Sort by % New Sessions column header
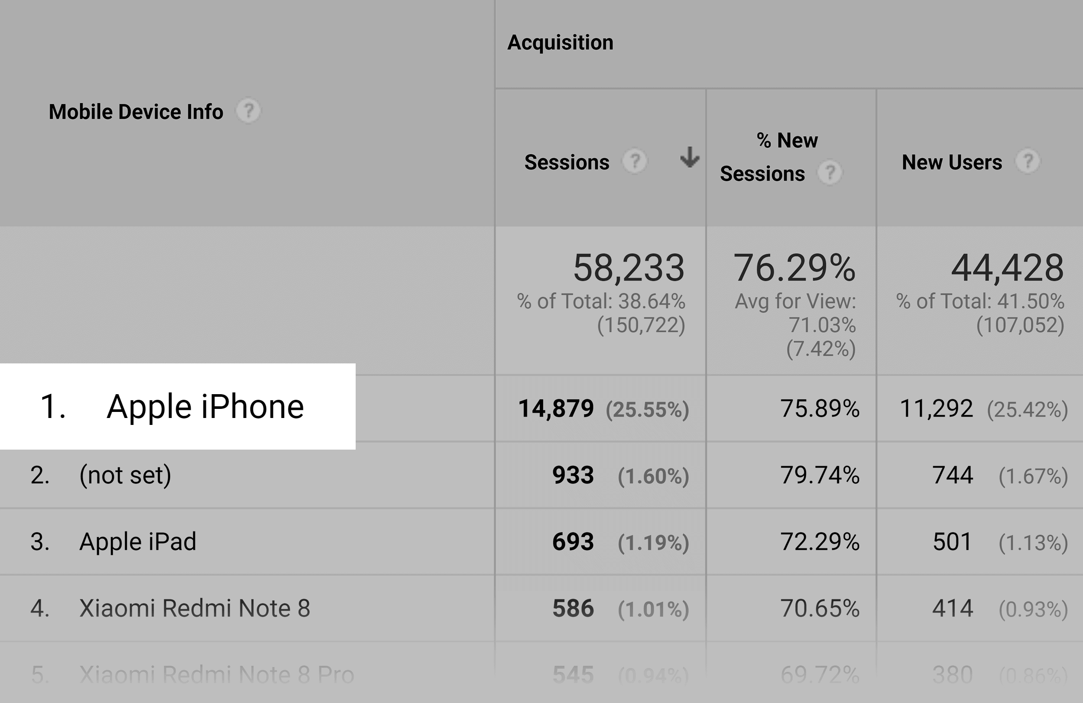The width and height of the screenshot is (1083, 703). tap(769, 157)
